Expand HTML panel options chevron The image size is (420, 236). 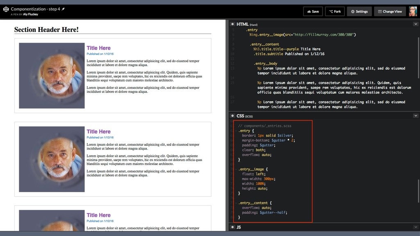pos(415,24)
